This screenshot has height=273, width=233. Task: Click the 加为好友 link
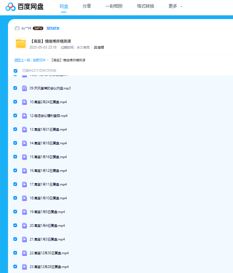pos(53,28)
